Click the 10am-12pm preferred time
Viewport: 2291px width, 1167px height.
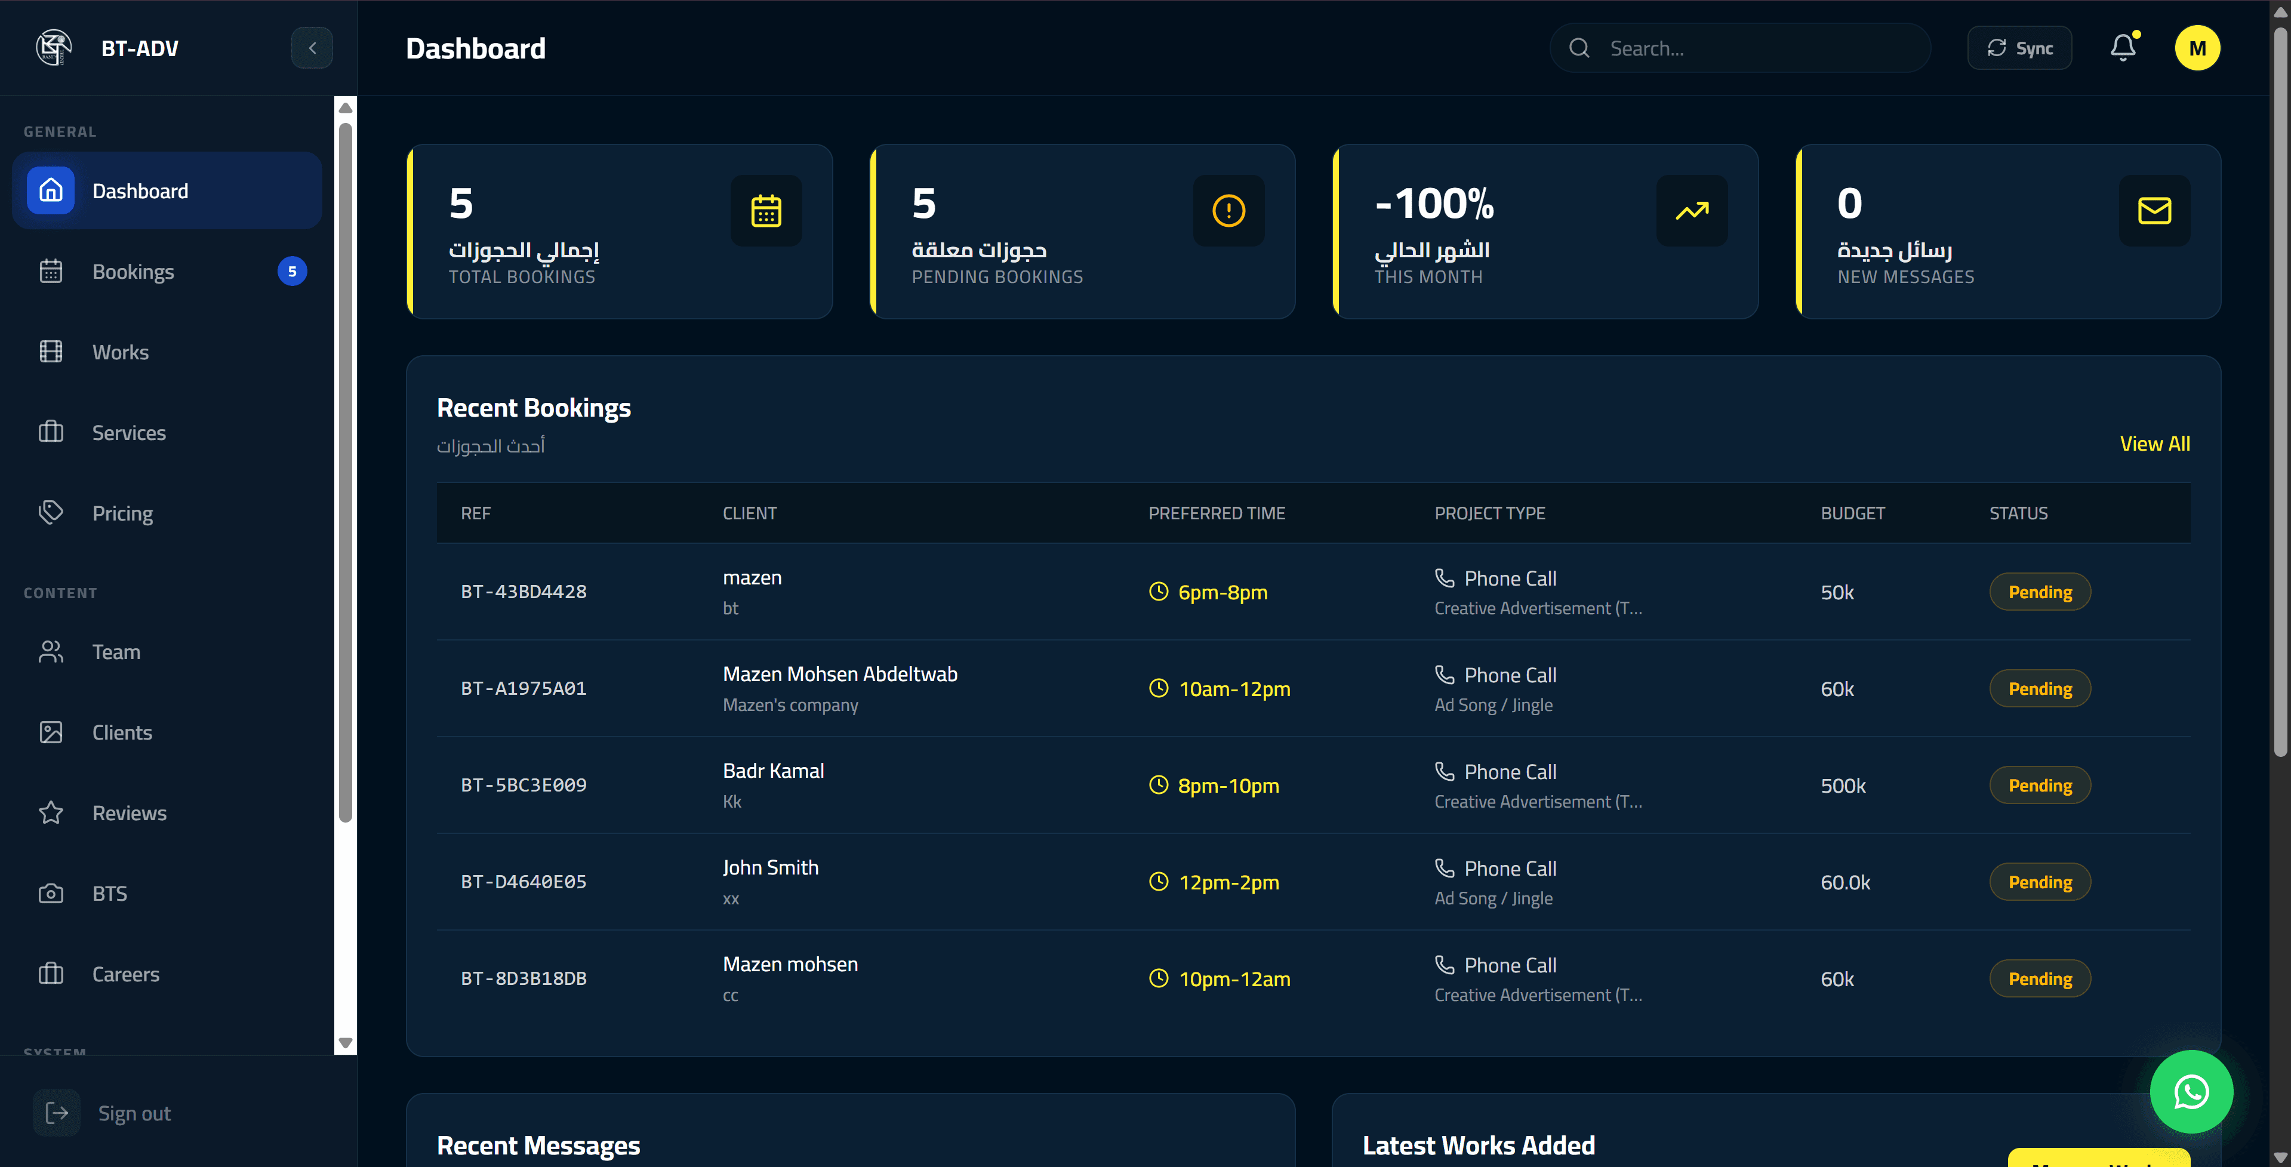point(1234,688)
